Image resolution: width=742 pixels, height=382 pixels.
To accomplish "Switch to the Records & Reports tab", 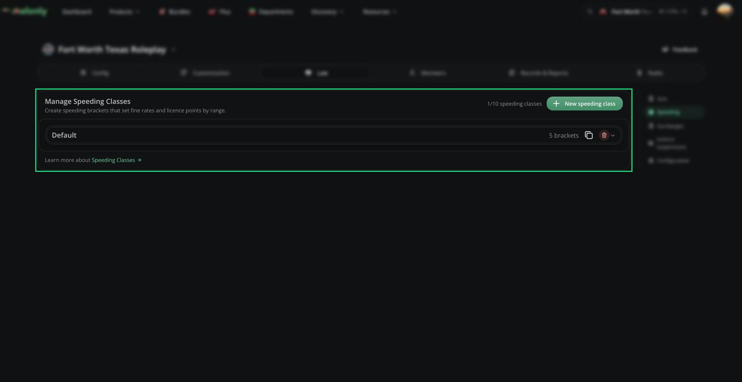I will [x=538, y=73].
